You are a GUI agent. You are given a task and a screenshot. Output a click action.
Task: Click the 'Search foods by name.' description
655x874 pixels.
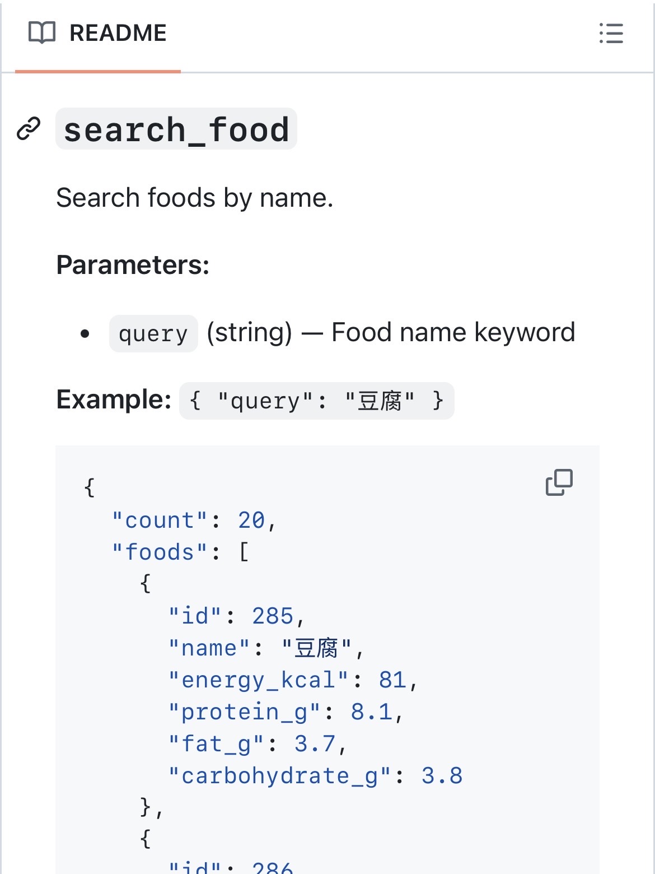click(x=195, y=198)
